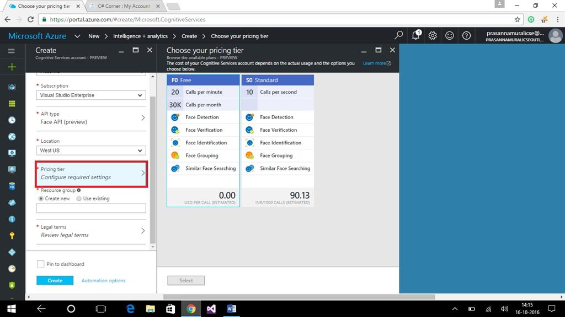Open Microsoft Edge from the taskbar
The width and height of the screenshot is (565, 317).
tap(130, 309)
